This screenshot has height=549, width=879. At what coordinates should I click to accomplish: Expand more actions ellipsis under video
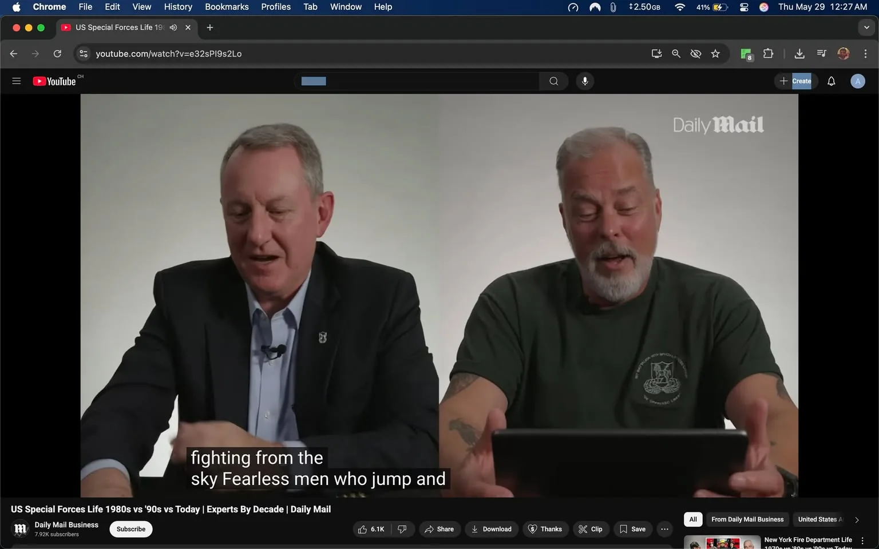tap(664, 529)
